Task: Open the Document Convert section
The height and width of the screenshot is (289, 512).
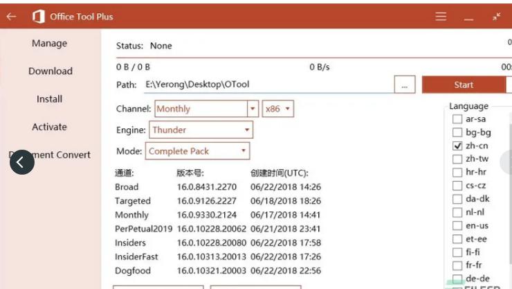Action: point(49,155)
